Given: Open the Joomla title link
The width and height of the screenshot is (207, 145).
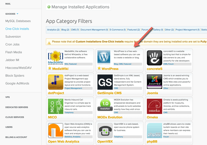Looking at the screenshot, I should [152, 93].
